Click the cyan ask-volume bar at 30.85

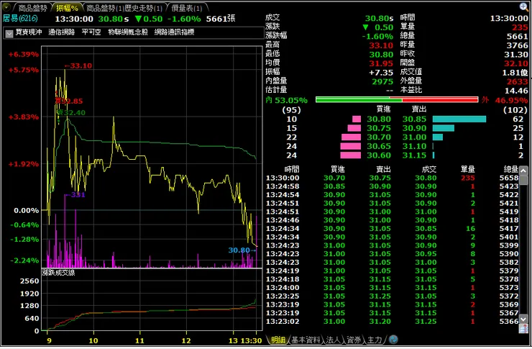pyautogui.click(x=459, y=119)
